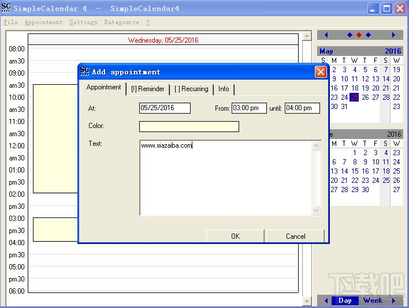Click the morning appointment block in day view
This screenshot has height=308, width=409.
[55, 138]
